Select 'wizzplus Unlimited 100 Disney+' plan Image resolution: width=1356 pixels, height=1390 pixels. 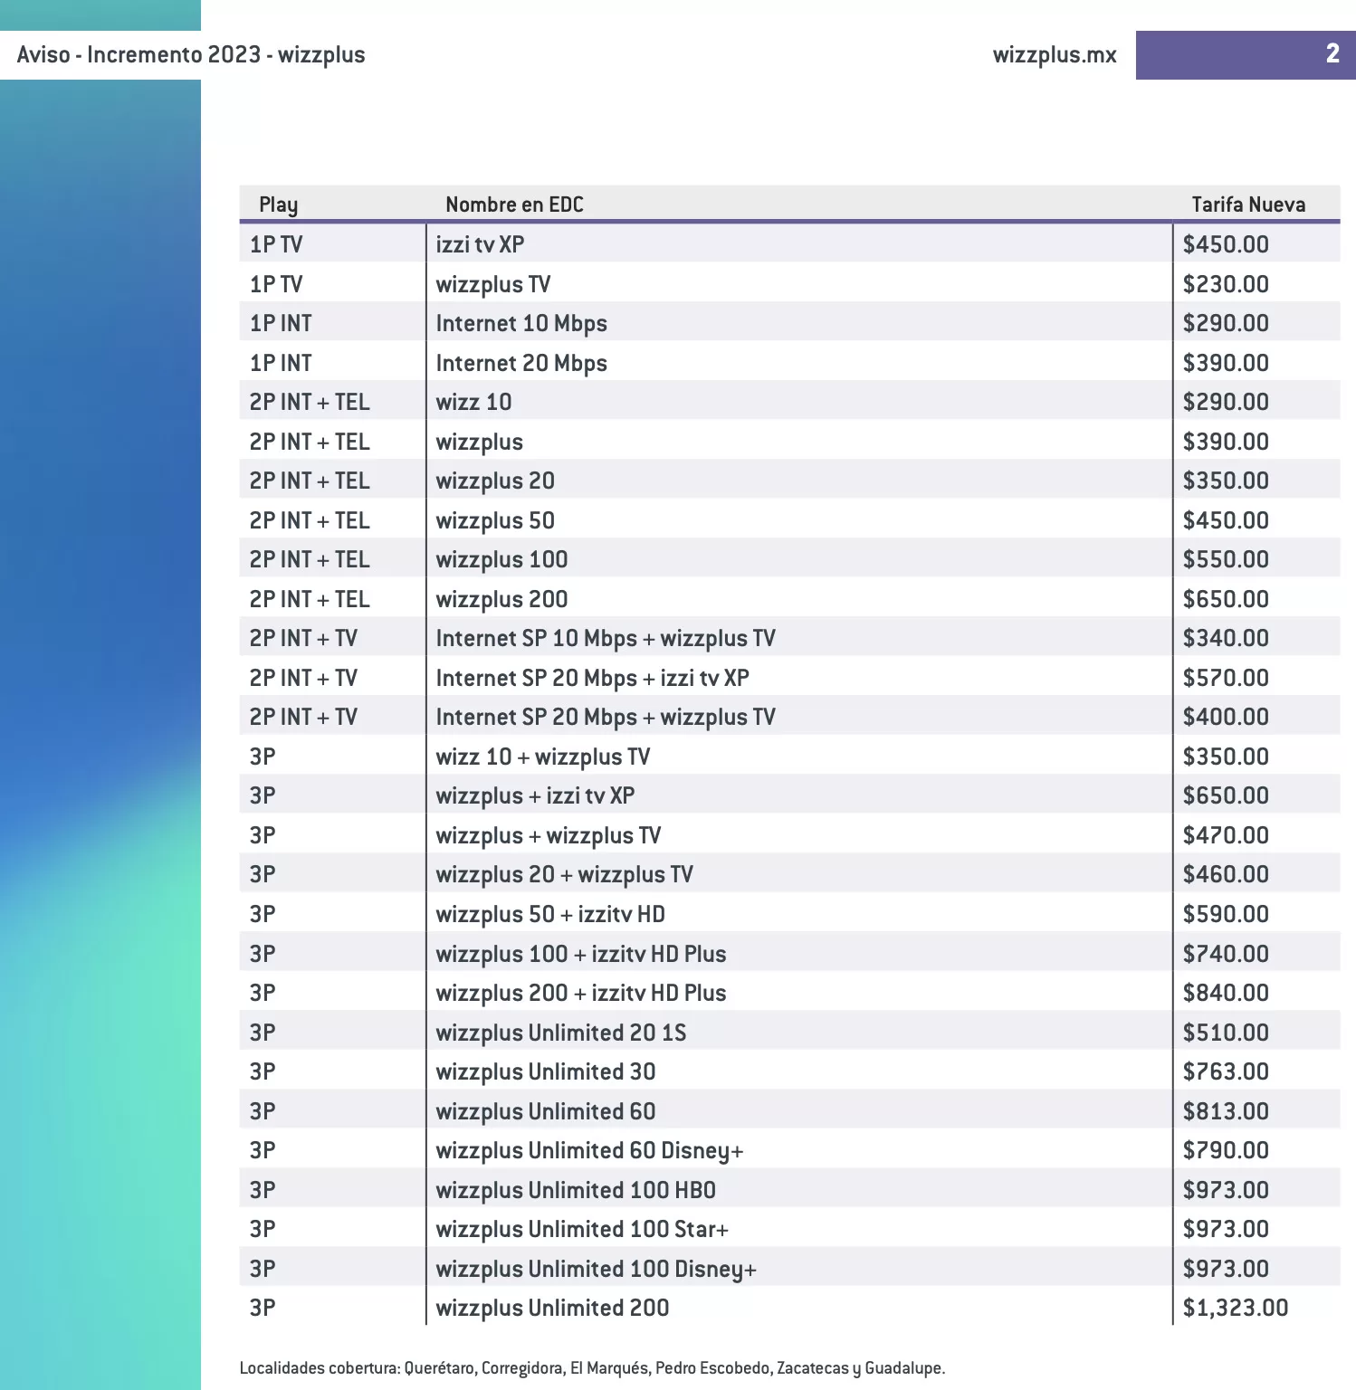click(597, 1269)
